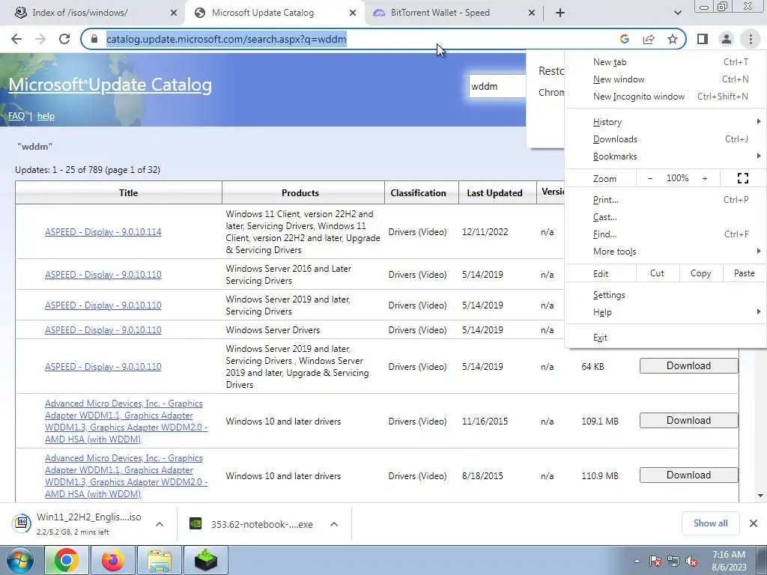Open ASPEED - Display - 9.0.10.114 link
Image resolution: width=767 pixels, height=575 pixels.
click(103, 232)
